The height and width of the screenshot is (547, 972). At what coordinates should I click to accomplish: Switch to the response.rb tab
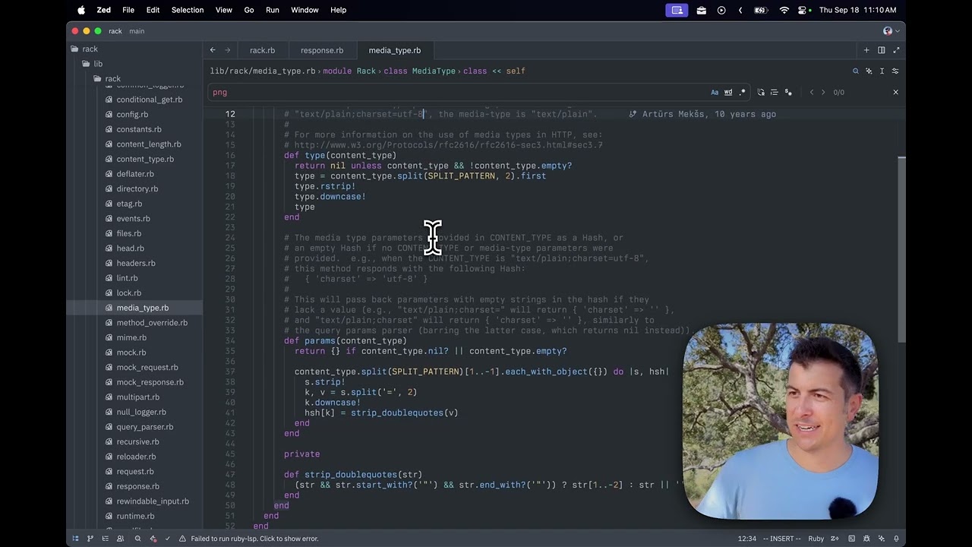point(322,50)
